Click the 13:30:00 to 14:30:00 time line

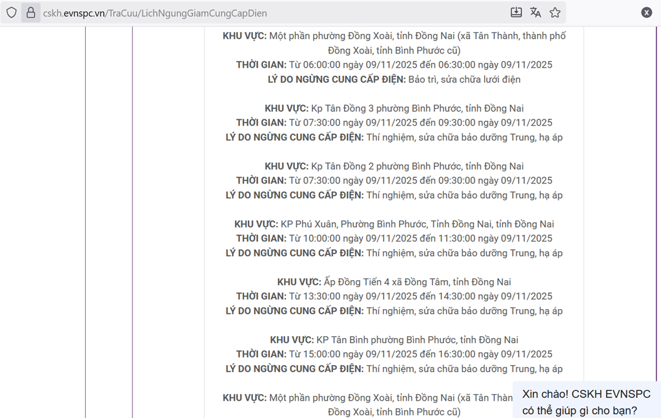click(394, 296)
